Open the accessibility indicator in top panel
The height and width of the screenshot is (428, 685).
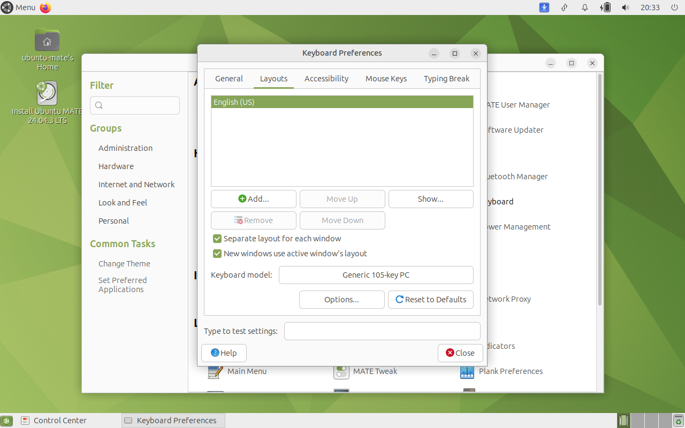point(544,7)
